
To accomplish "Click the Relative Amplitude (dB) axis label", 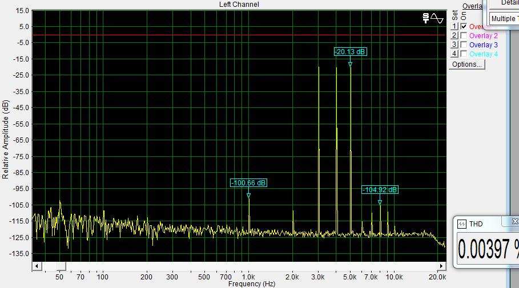I will (x=5, y=139).
